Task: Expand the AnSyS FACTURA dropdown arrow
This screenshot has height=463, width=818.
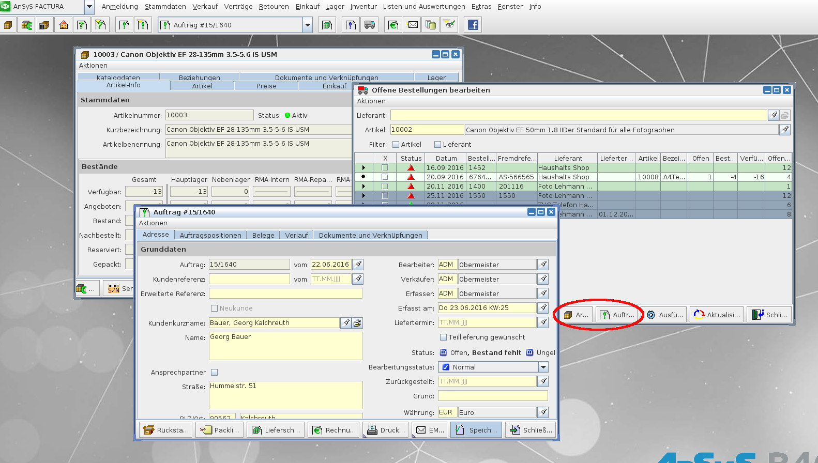Action: [x=89, y=7]
